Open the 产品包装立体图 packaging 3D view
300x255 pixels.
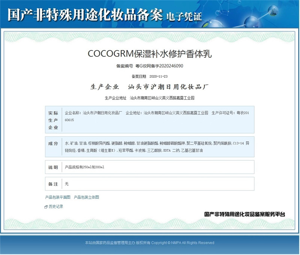(x=86, y=197)
